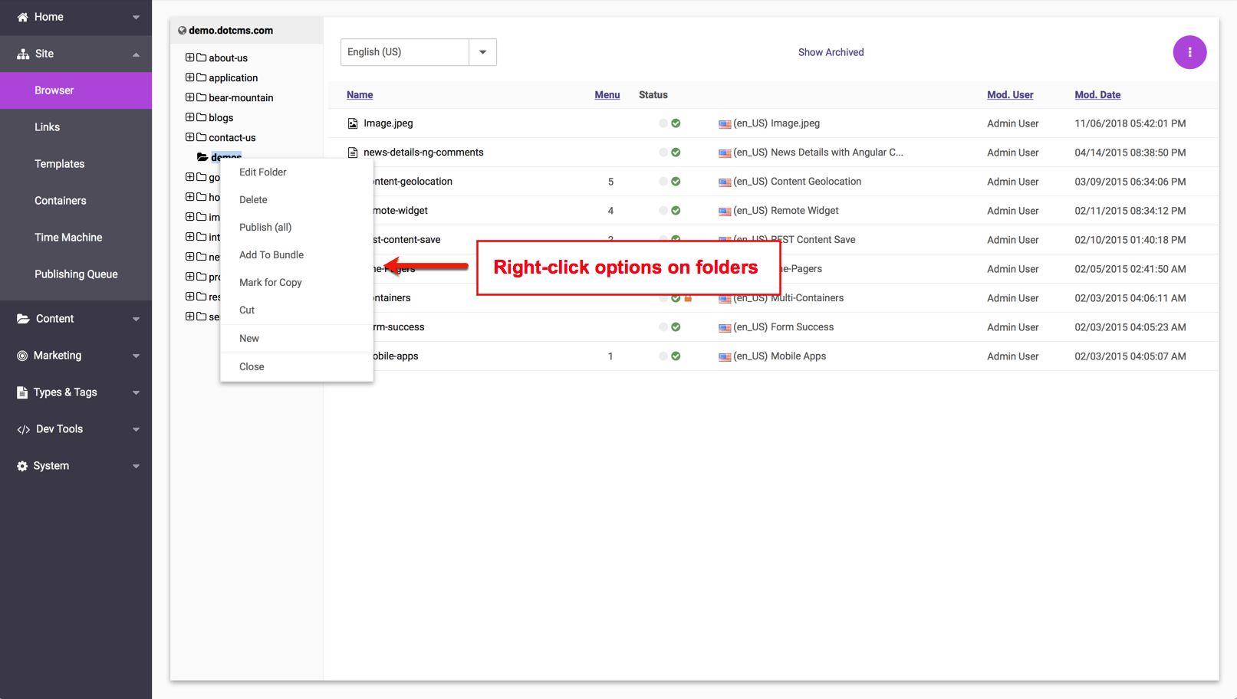Expand the Dev Tools sidebar menu
The image size is (1237, 699).
pyautogui.click(x=136, y=429)
